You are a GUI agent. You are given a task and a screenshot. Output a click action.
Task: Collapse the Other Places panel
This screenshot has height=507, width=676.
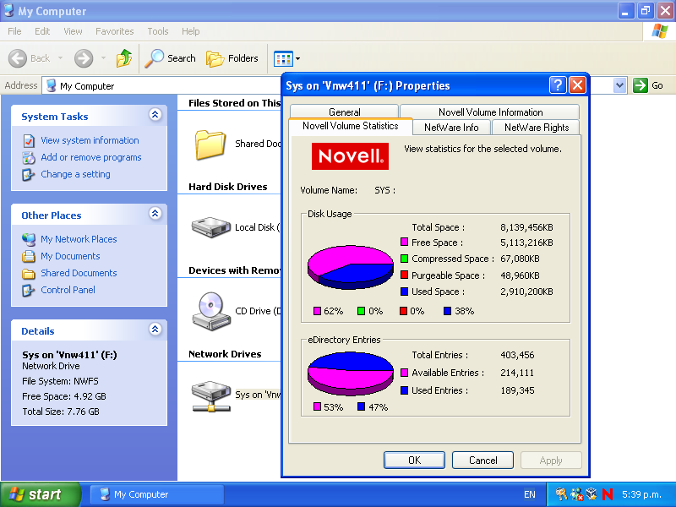[x=155, y=214]
